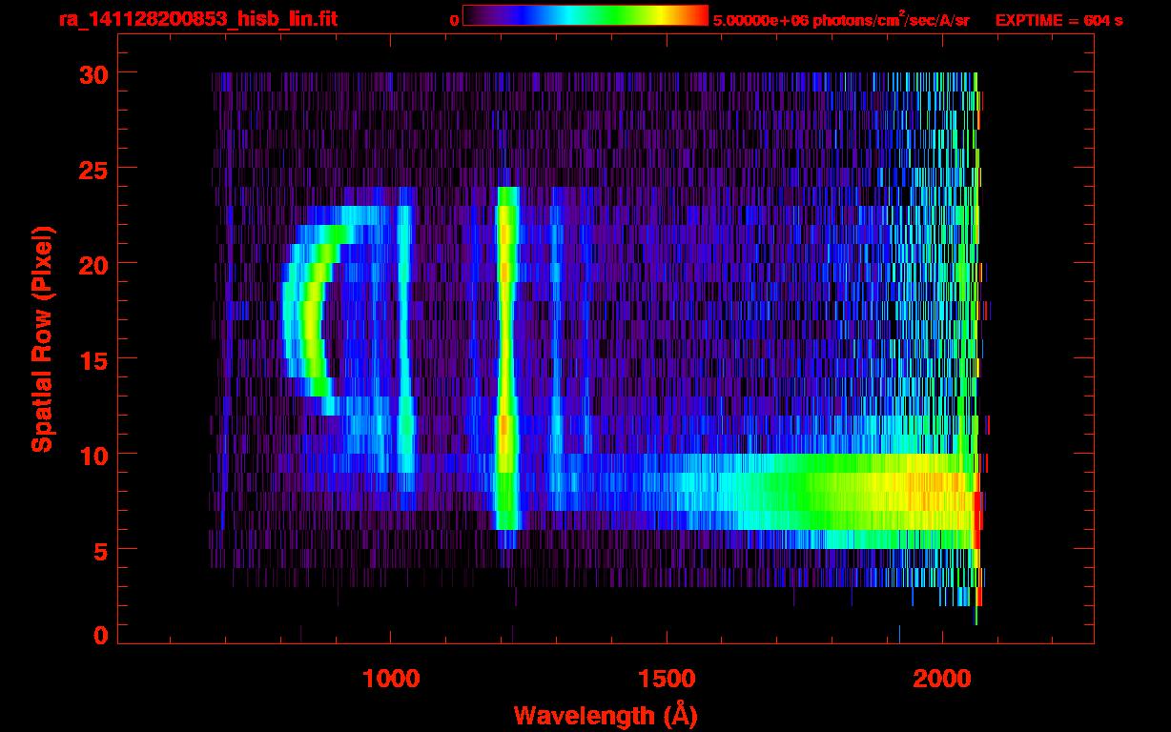
Task: Click the y-axis tick label 15
Action: coord(92,359)
